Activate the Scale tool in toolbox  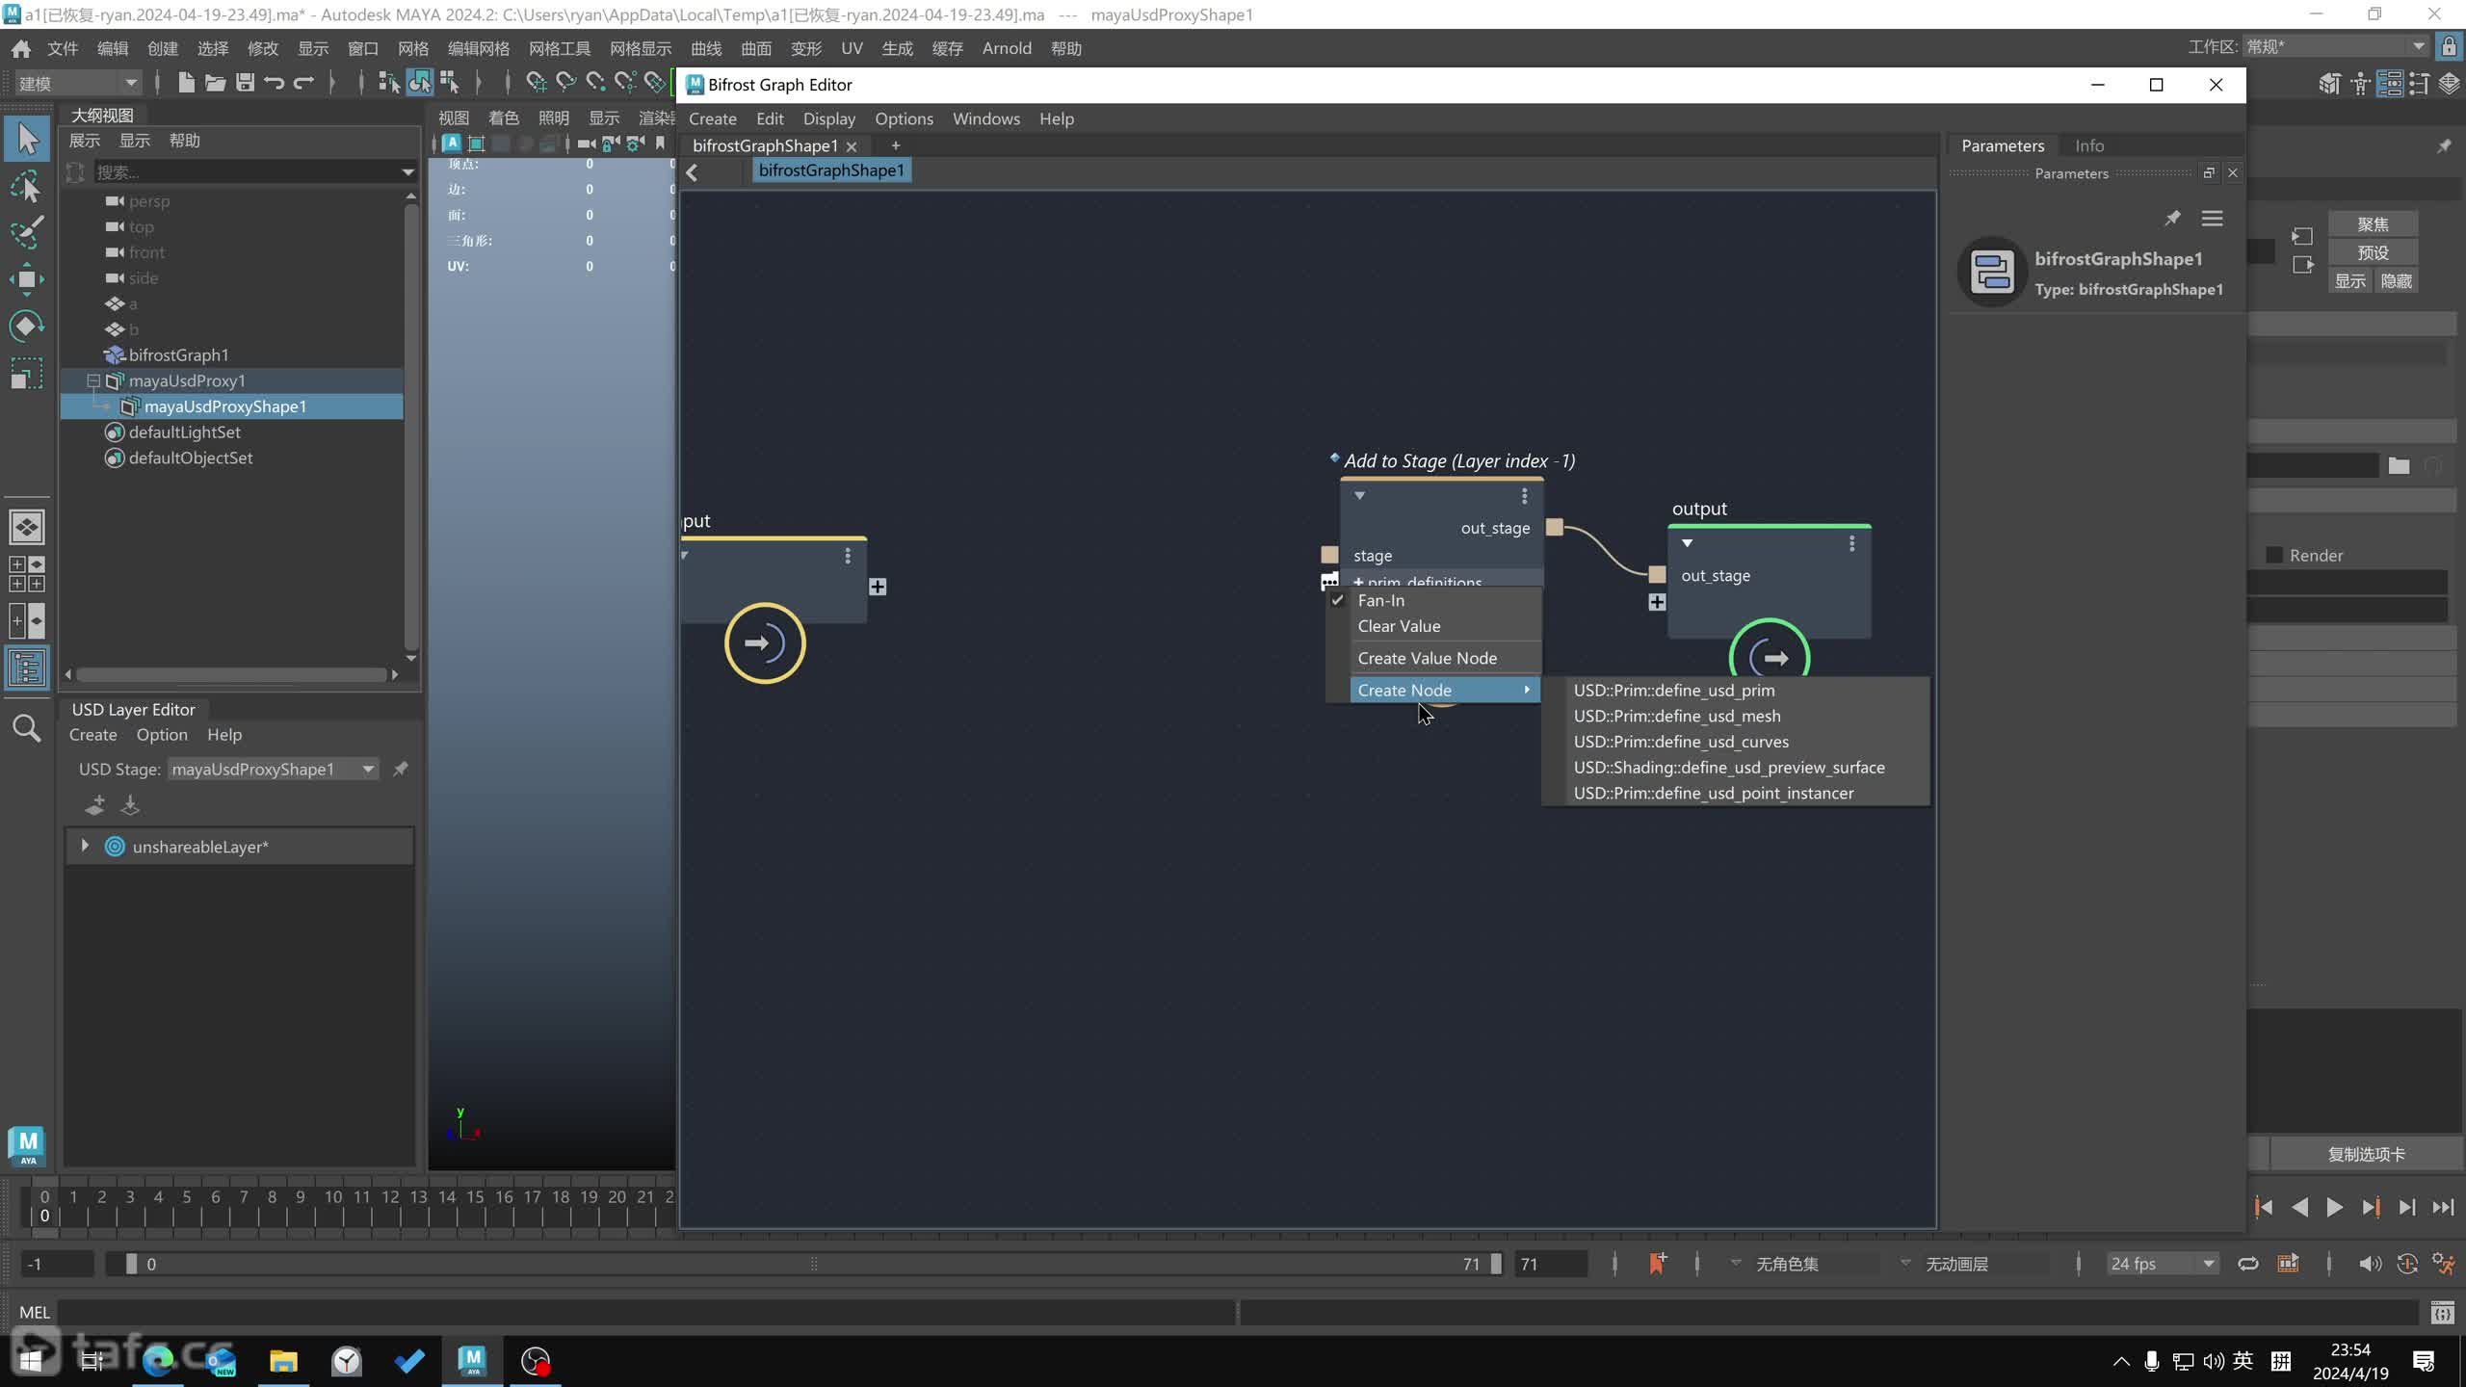[27, 373]
